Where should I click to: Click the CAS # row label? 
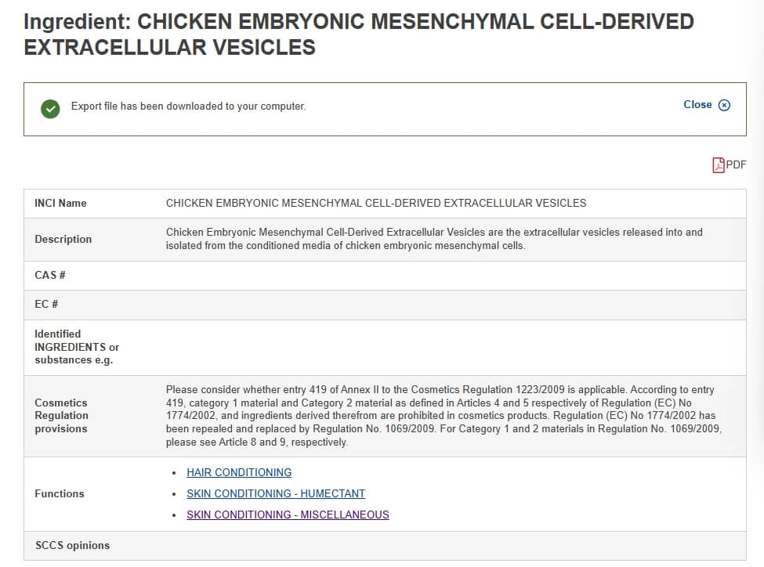pos(49,275)
